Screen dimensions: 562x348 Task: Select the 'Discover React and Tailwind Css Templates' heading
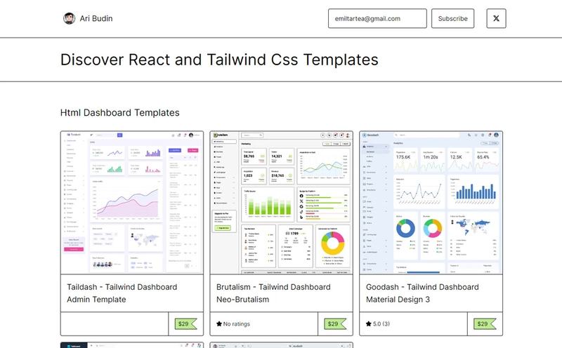[219, 60]
